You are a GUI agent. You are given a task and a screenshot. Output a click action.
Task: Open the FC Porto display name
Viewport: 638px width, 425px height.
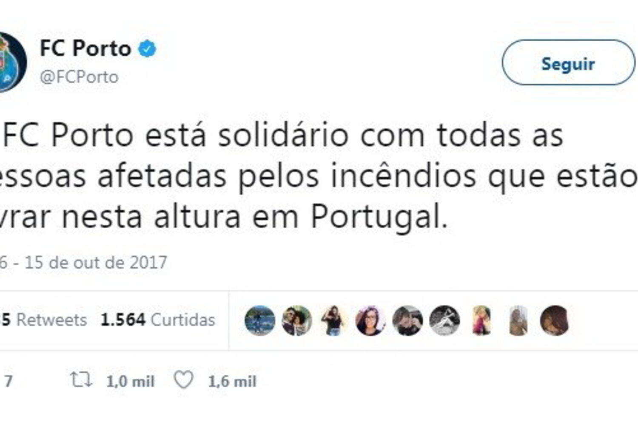click(85, 48)
